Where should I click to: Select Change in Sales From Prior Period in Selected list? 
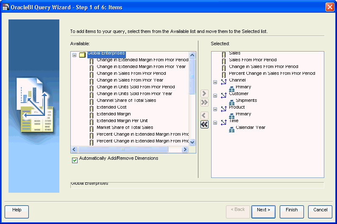tap(264, 66)
